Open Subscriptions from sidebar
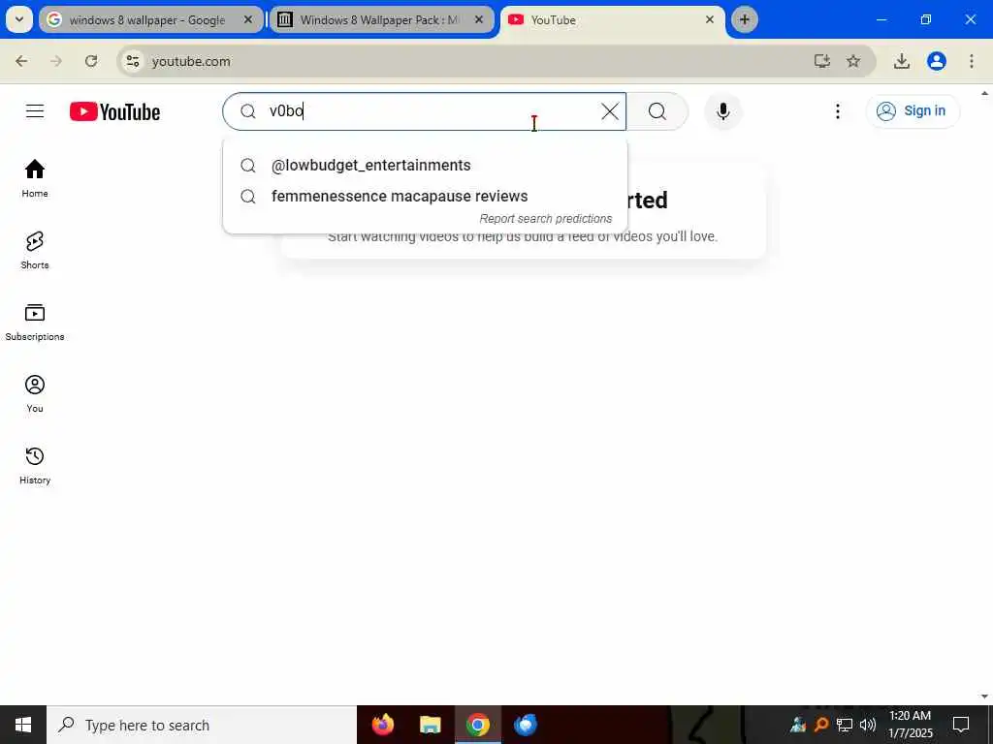 35,322
